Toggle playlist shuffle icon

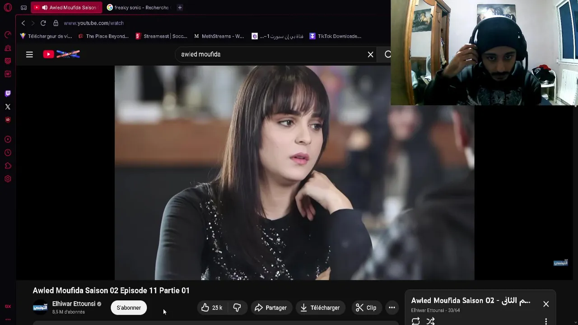(x=430, y=321)
